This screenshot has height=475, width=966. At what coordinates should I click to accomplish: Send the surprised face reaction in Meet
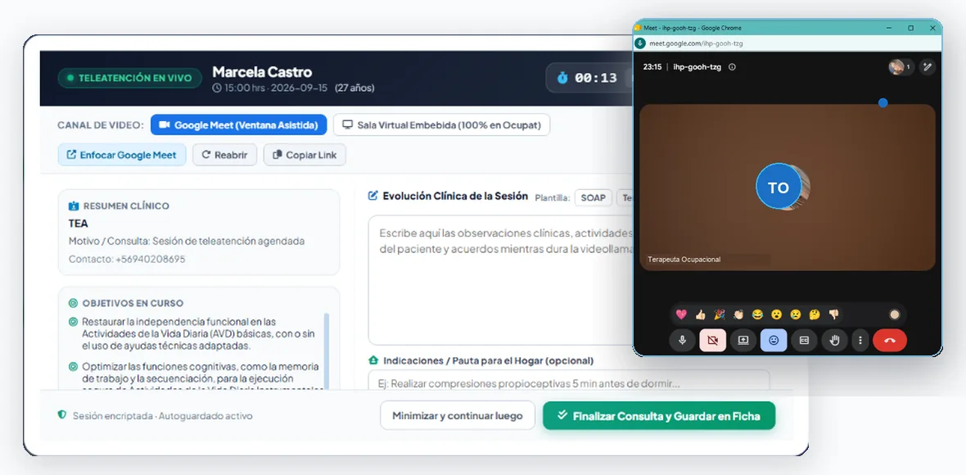click(x=777, y=314)
